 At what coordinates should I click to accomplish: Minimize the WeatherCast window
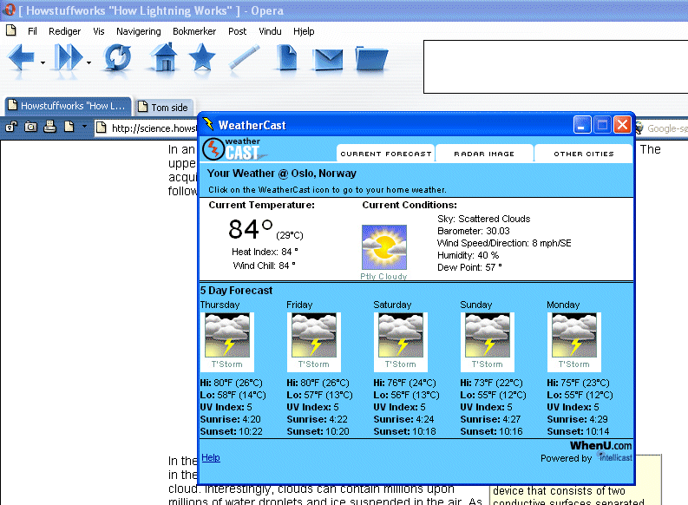click(x=582, y=125)
